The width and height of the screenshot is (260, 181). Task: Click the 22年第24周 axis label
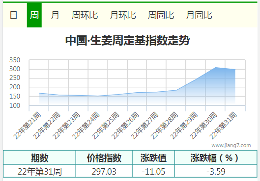tap(86, 126)
